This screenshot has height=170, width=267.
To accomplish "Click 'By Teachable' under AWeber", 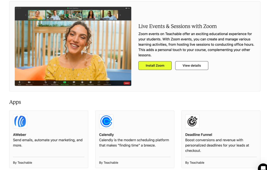I will [22, 163].
